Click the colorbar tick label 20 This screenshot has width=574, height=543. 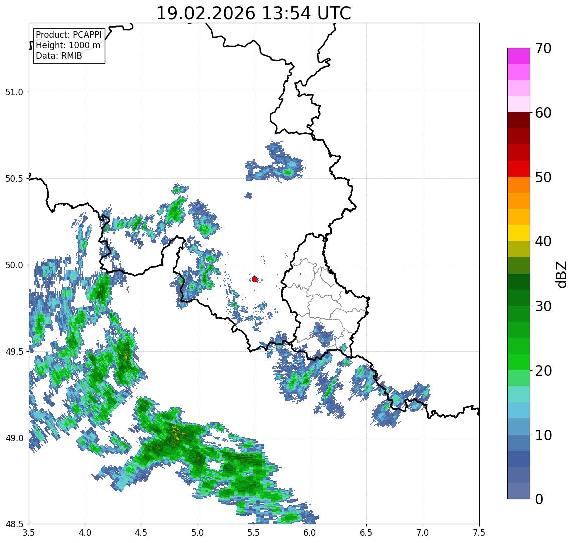[x=543, y=371]
